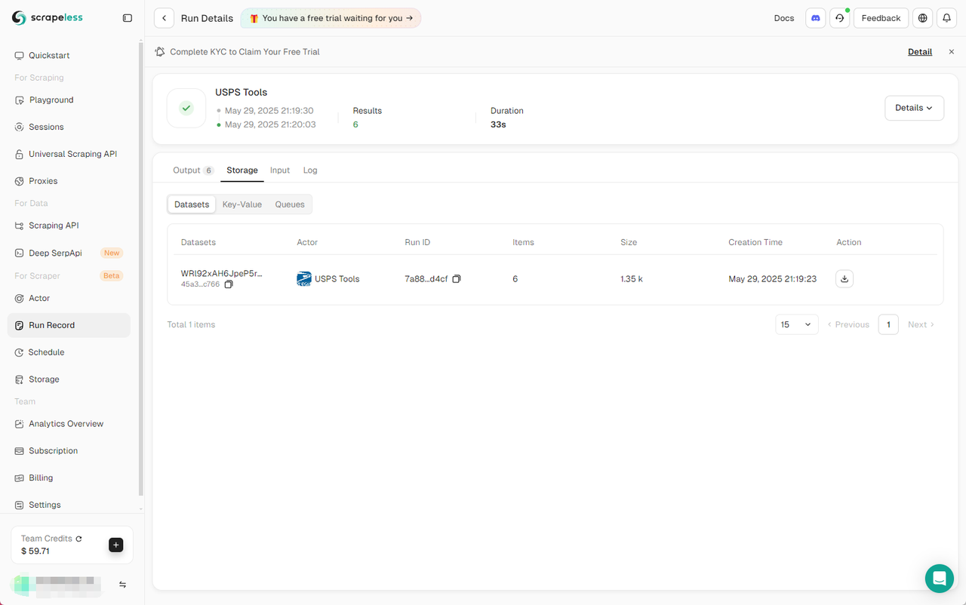Click the USPS Tools actor name in table
Viewport: 966px width, 605px height.
(x=337, y=279)
